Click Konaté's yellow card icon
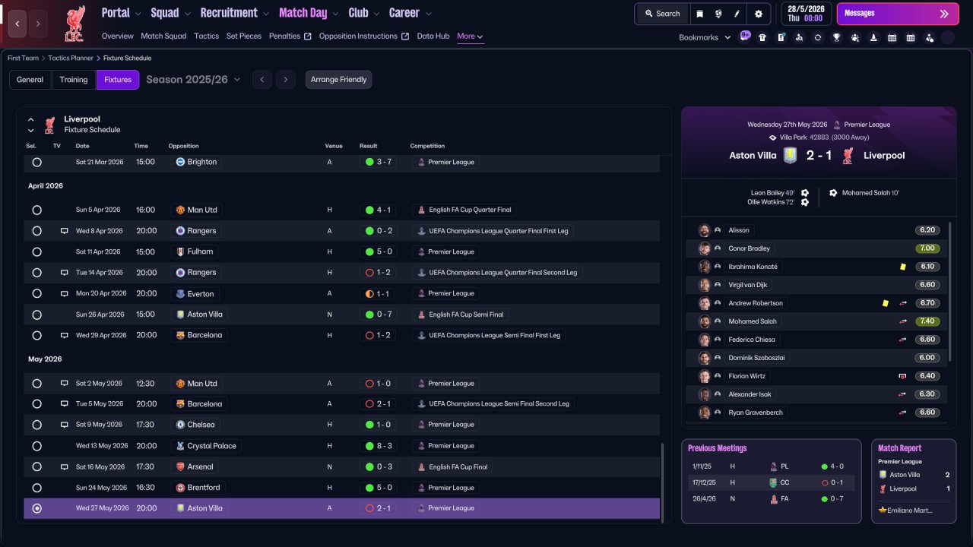The image size is (973, 547). [902, 267]
